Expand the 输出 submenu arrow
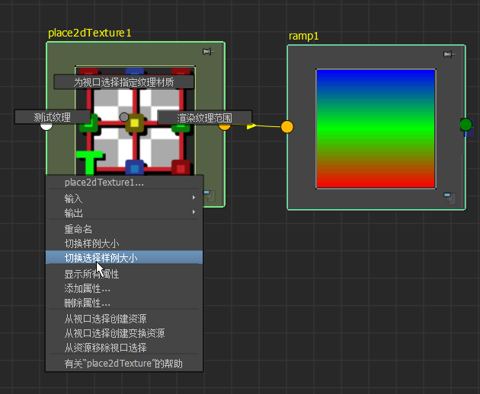The image size is (480, 394). (194, 211)
